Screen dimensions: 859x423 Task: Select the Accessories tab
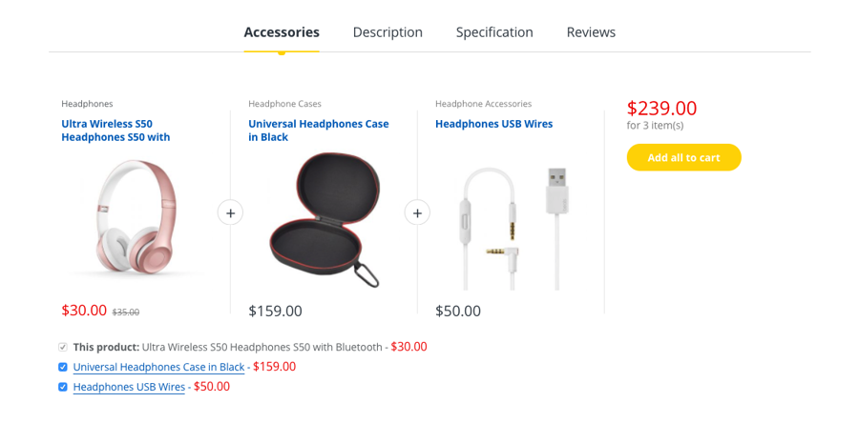click(x=282, y=32)
